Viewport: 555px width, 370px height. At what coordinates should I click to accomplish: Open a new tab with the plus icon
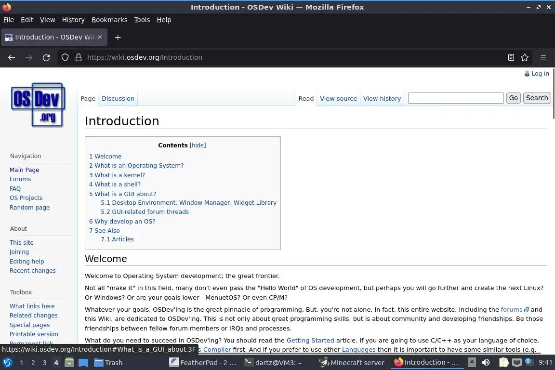(x=118, y=37)
